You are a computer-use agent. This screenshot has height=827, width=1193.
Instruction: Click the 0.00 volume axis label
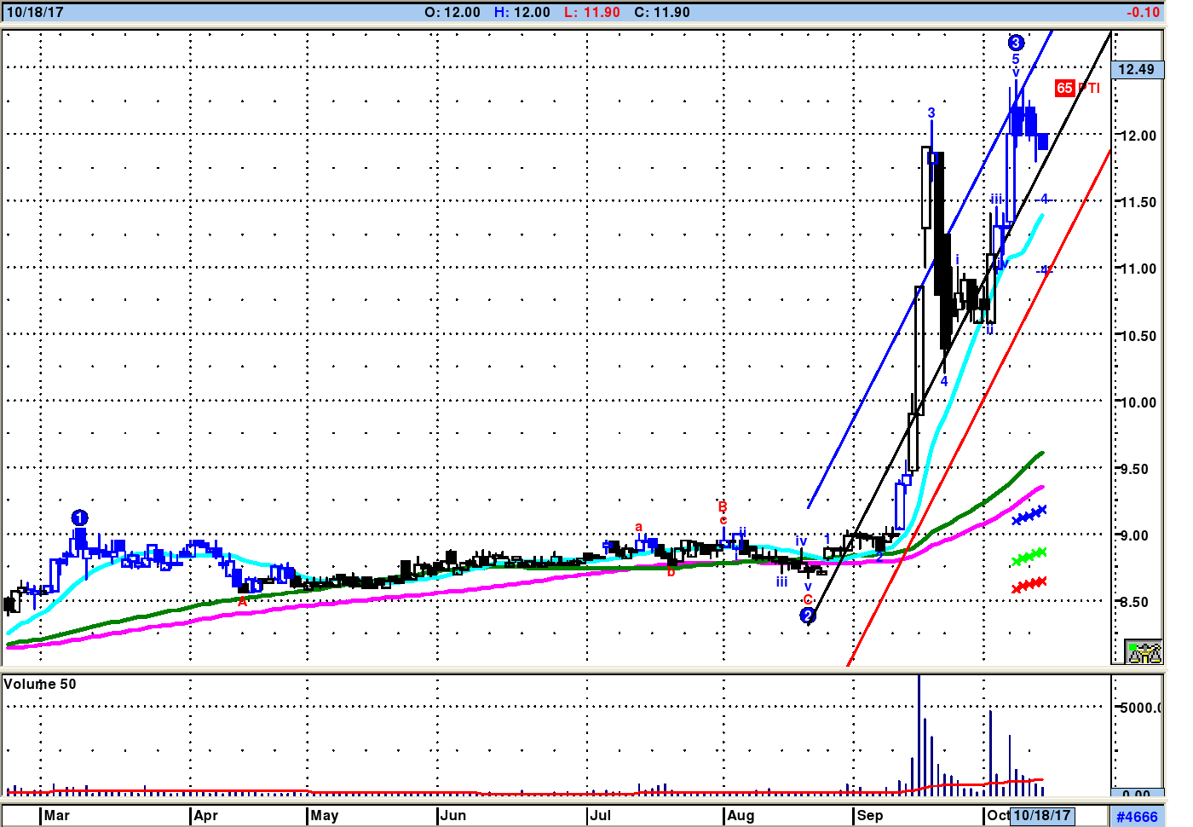(x=1137, y=794)
